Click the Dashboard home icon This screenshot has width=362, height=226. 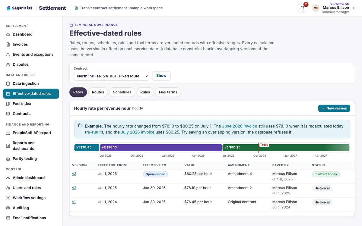[8, 34]
